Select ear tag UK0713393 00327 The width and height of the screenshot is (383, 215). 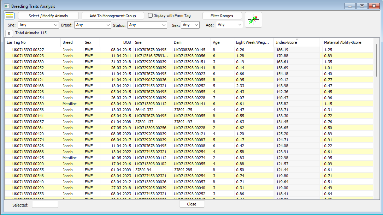pyautogui.click(x=28, y=50)
